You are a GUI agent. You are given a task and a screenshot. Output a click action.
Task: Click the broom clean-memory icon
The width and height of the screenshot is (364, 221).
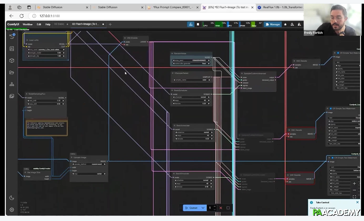pos(191,24)
